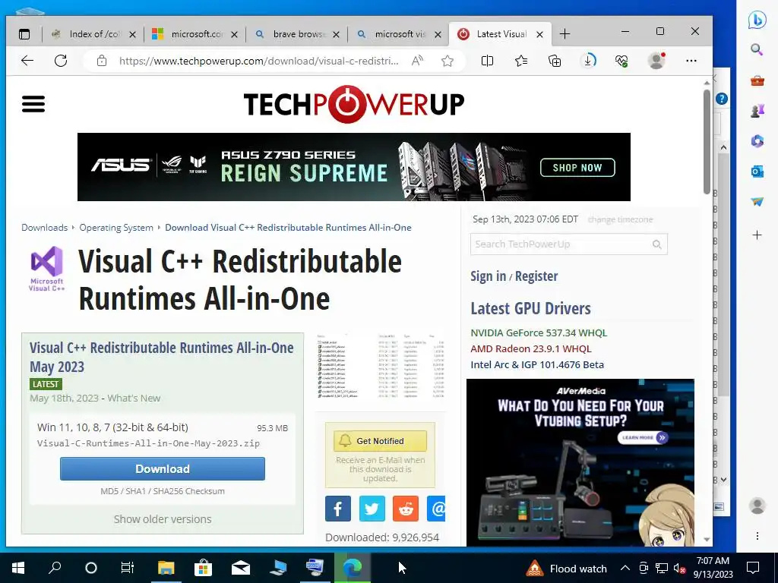
Task: Open the file list screenshot thumbnail
Action: point(381,367)
